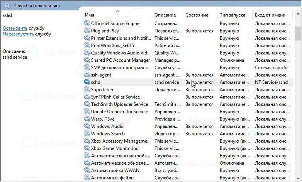Click the Xbox Game Monitoring gear icon
The image size is (302, 182).
87,148
